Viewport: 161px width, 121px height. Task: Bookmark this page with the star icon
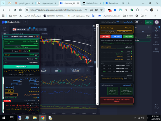click(x=101, y=10)
